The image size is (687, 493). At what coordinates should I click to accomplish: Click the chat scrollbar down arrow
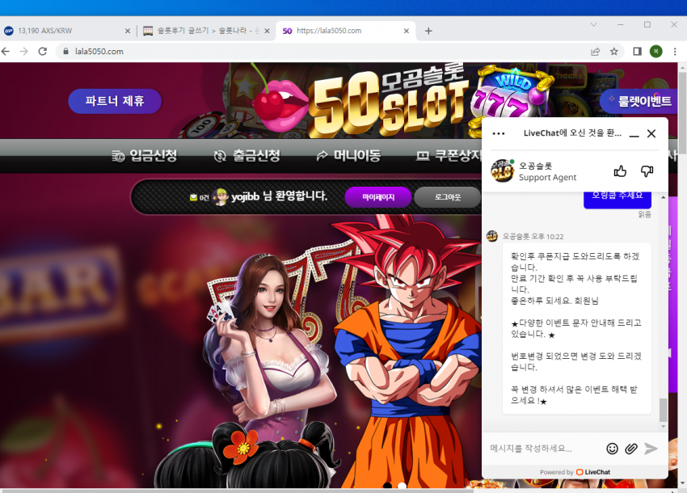click(664, 427)
